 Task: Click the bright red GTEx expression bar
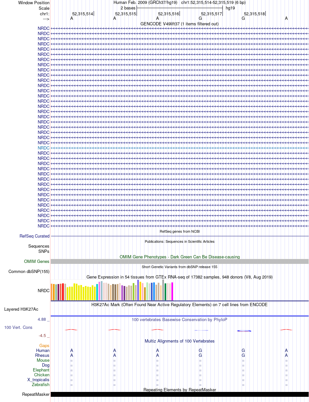(63, 292)
